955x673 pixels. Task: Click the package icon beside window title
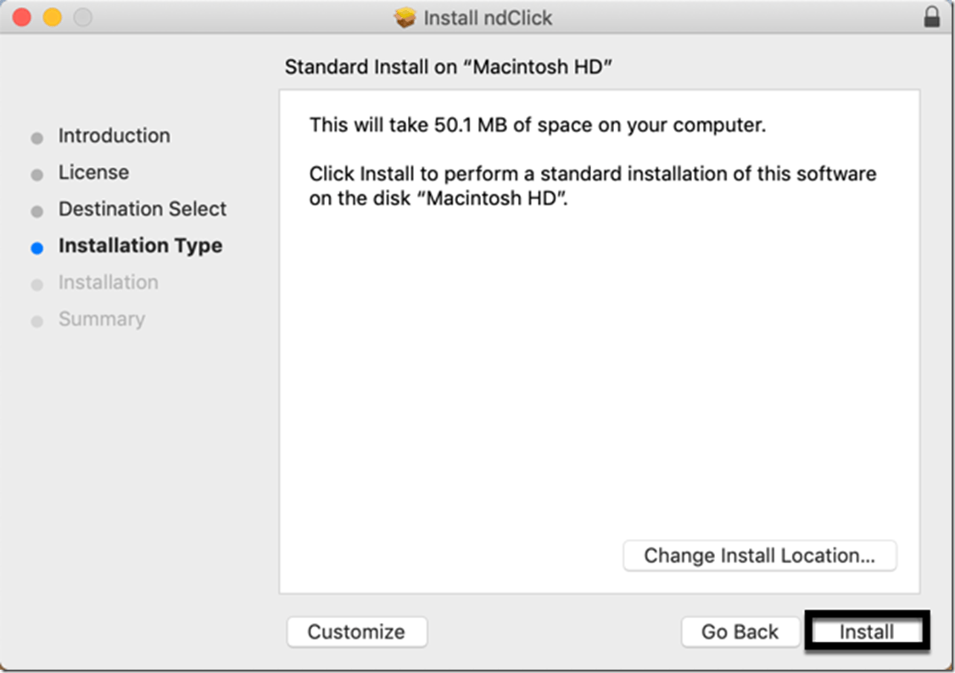pos(405,18)
